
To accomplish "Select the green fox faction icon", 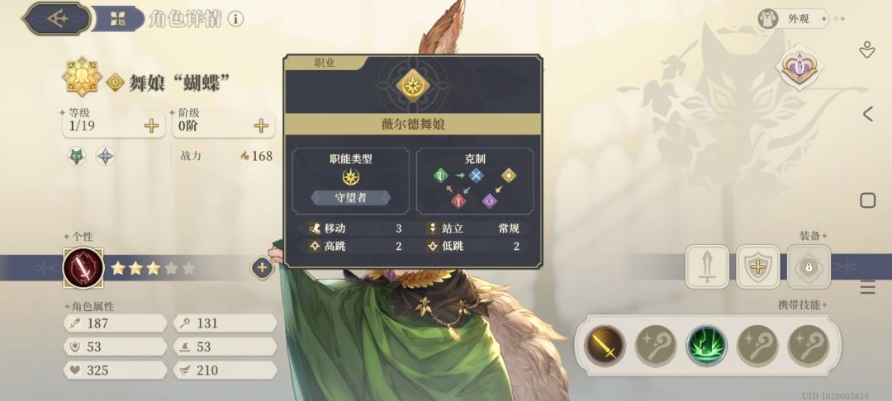I will tap(77, 156).
